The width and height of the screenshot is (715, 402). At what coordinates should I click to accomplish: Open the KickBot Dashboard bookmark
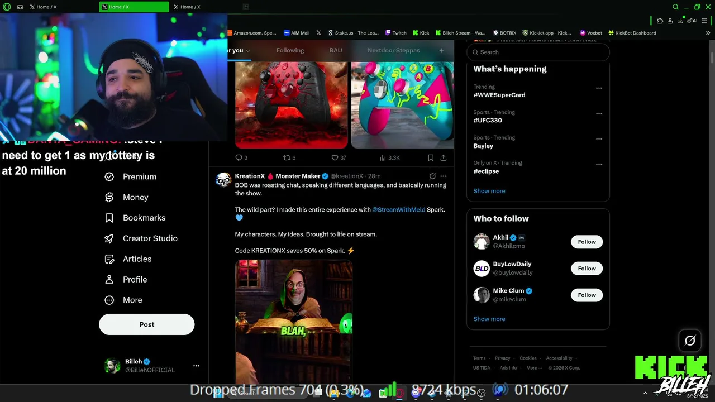pos(632,33)
